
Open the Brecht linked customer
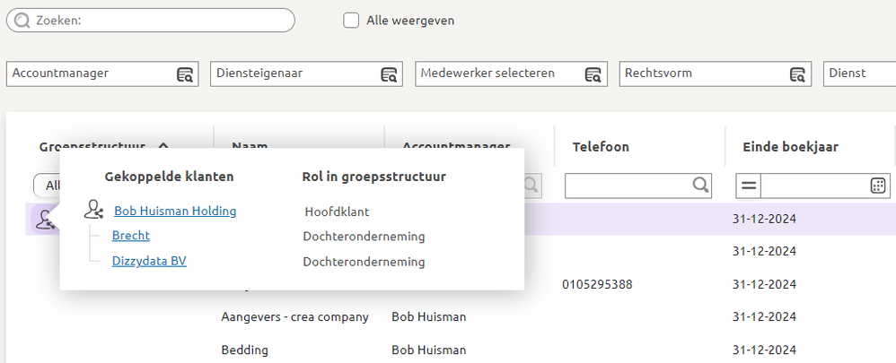131,237
